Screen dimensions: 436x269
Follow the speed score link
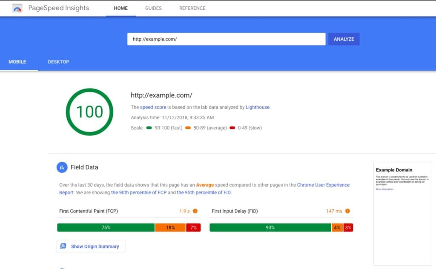153,107
